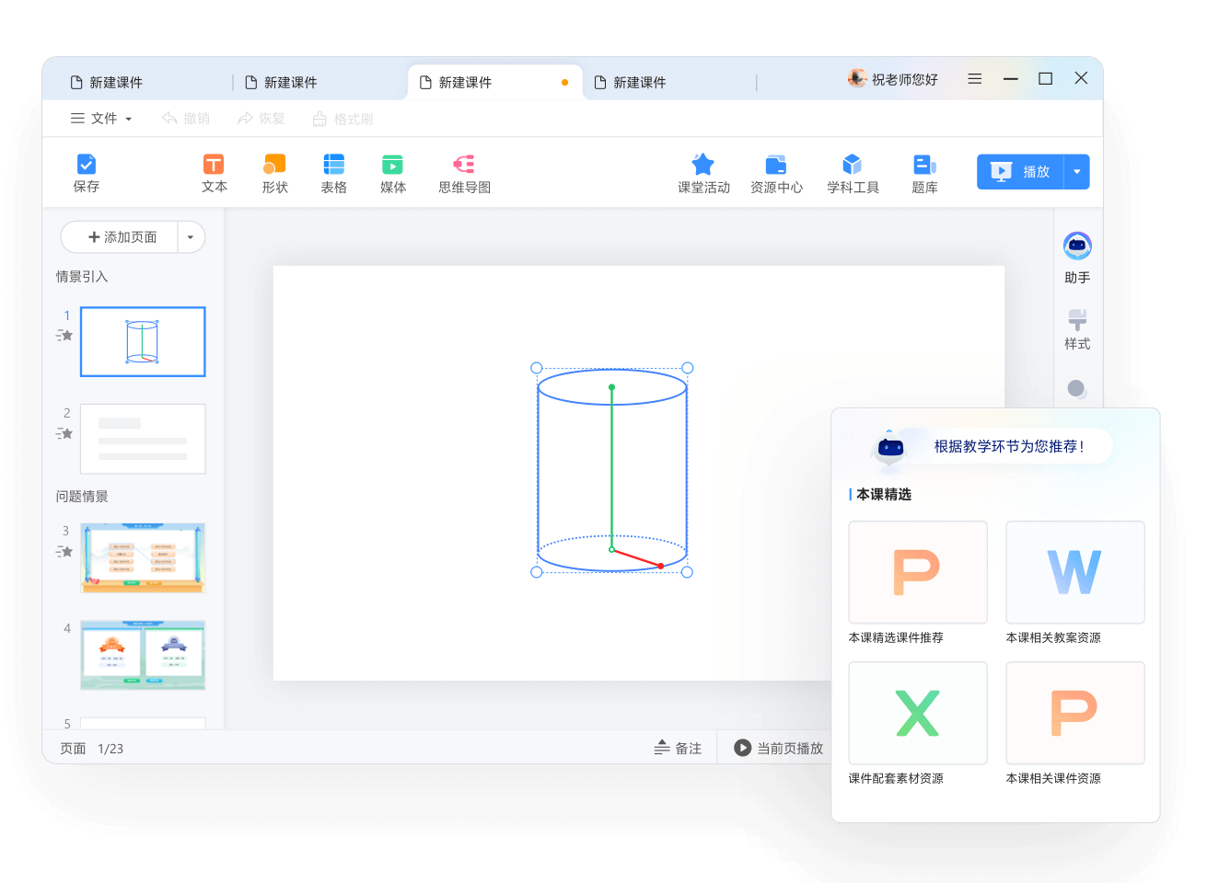Select the Text tool icon
The image size is (1219, 883).
click(214, 166)
